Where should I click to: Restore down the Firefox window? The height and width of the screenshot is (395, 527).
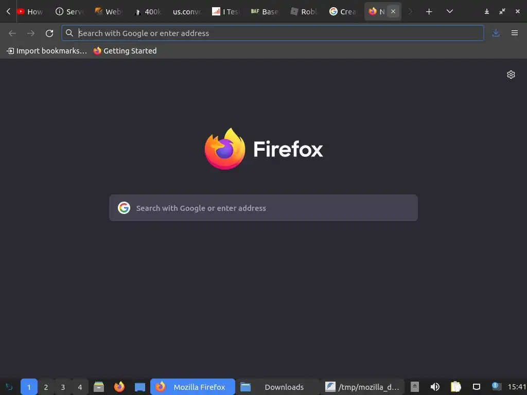click(x=502, y=12)
